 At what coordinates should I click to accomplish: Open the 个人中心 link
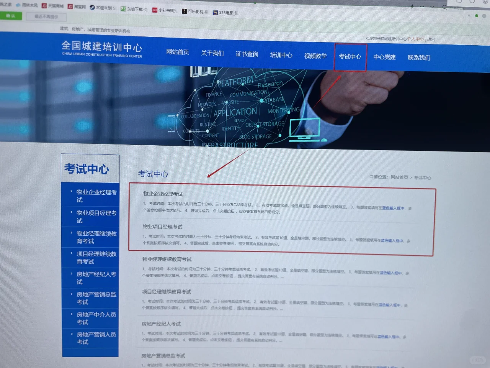tap(415, 39)
